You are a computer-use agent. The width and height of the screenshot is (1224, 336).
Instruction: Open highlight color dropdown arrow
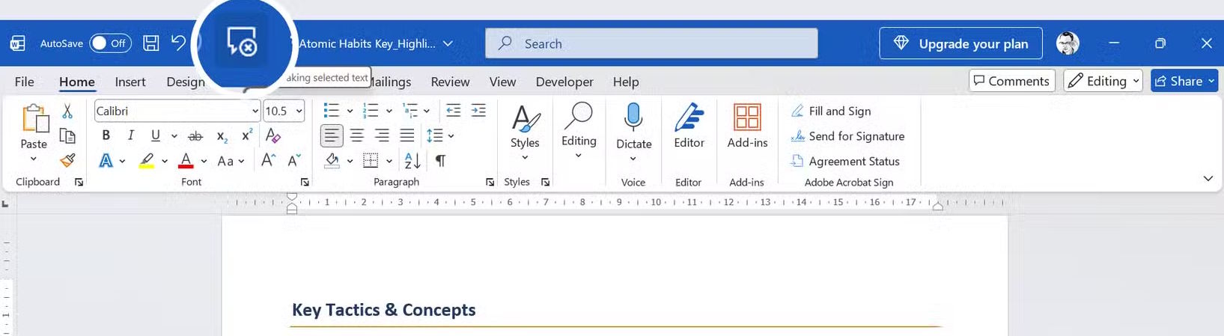tap(165, 161)
